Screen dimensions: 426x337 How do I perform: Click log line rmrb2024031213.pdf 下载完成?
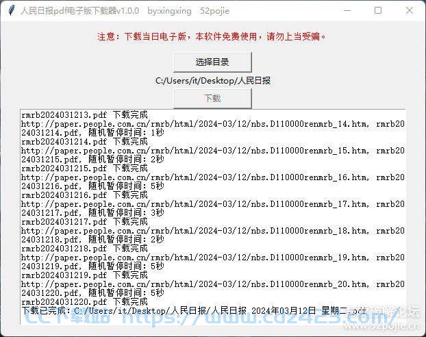point(84,115)
